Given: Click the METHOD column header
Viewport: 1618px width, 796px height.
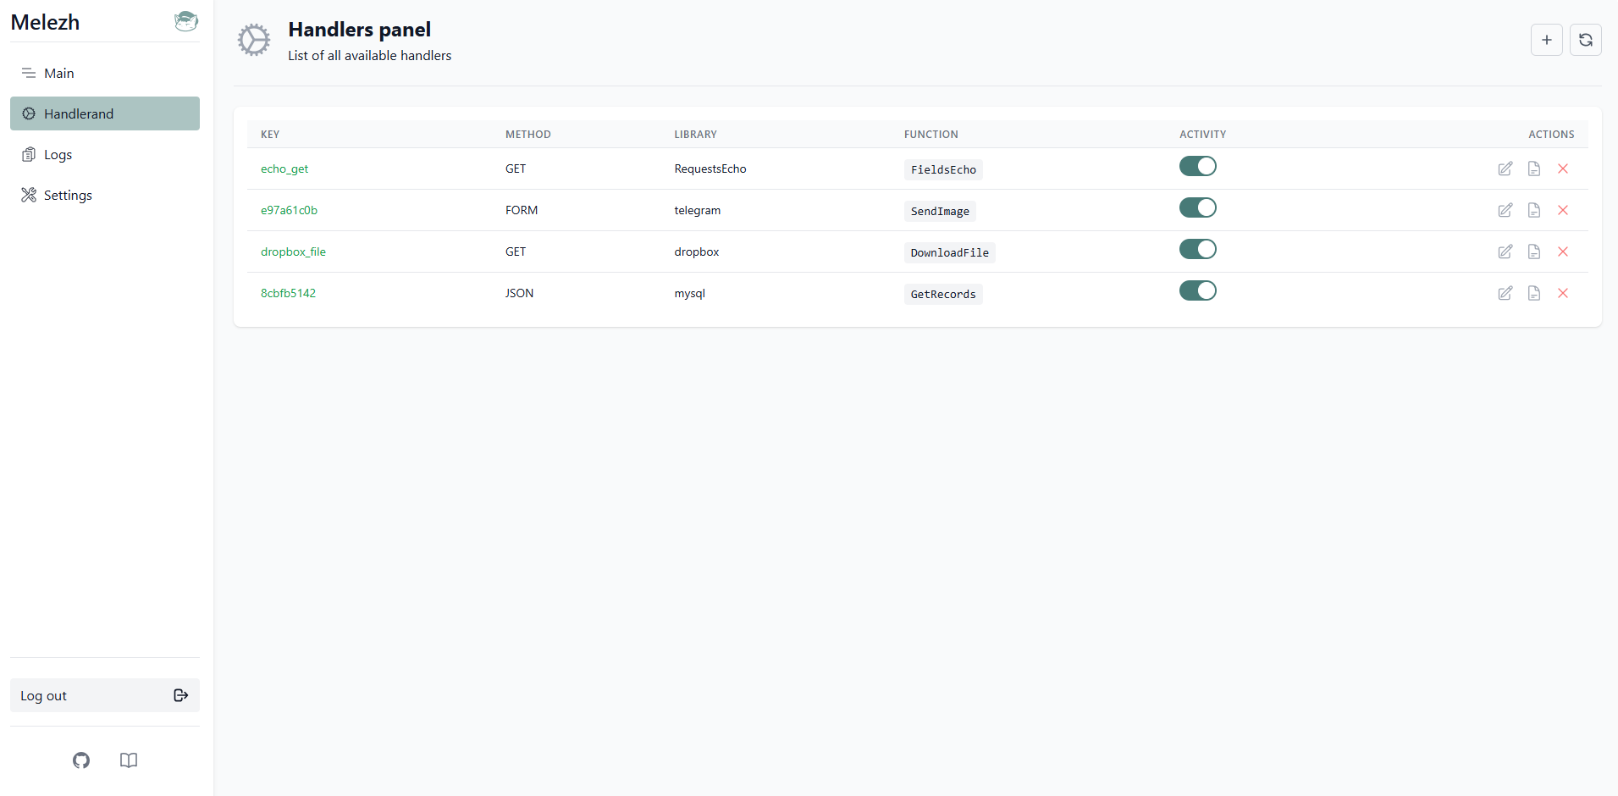Looking at the screenshot, I should (x=528, y=135).
